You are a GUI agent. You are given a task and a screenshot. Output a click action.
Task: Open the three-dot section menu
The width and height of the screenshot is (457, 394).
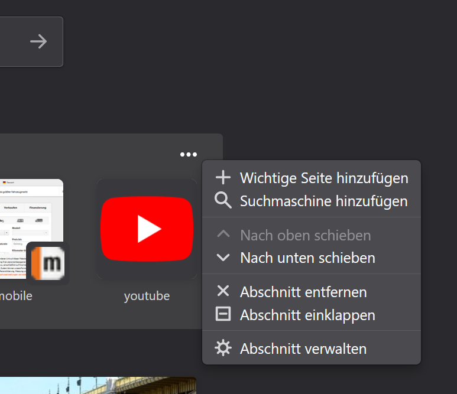189,154
